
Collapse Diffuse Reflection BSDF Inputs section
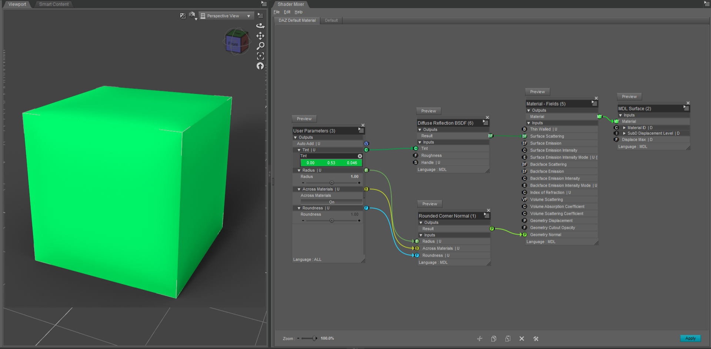tap(420, 142)
